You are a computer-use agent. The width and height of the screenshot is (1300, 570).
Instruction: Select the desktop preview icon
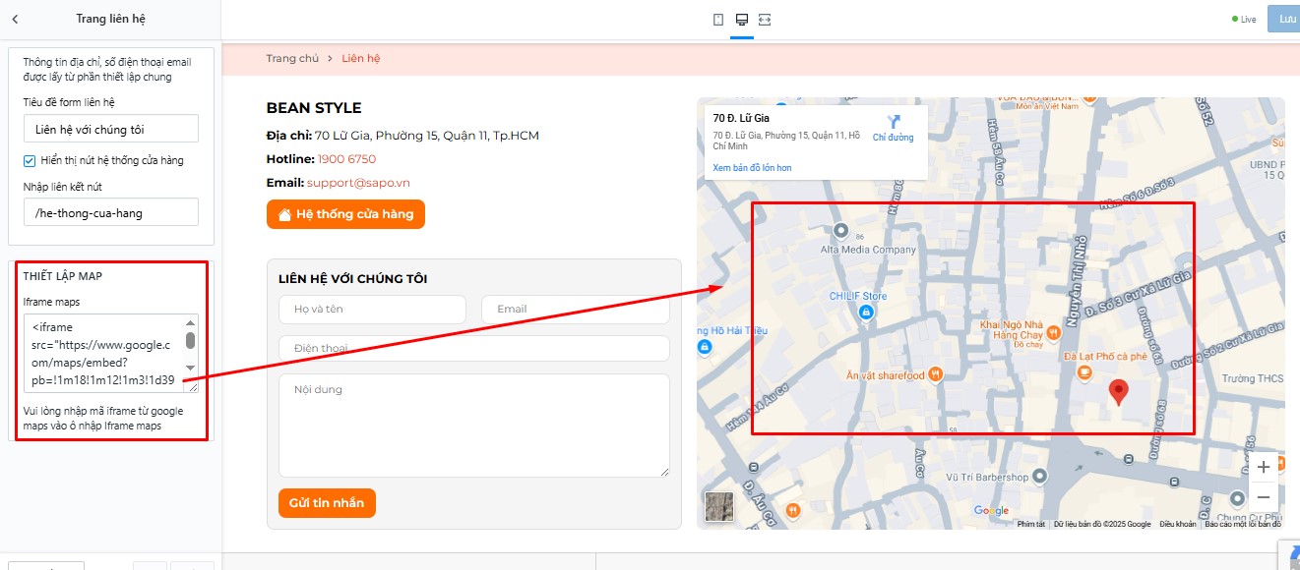[x=742, y=20]
